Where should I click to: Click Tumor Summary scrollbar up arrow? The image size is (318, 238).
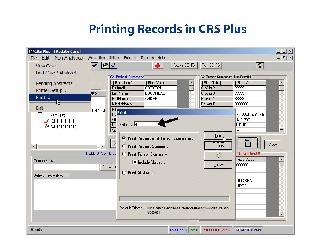pos(281,83)
